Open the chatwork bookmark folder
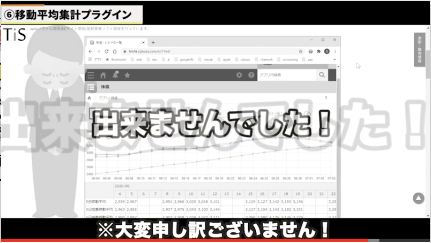The width and height of the screenshot is (431, 243). pyautogui.click(x=265, y=60)
